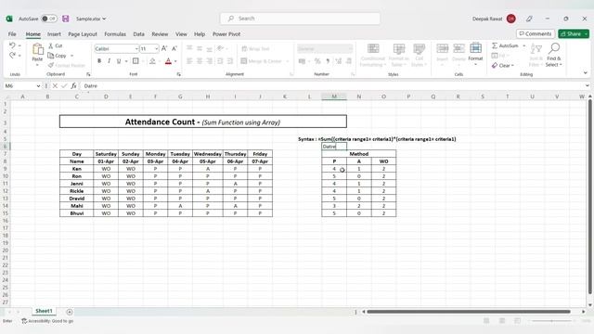Confirm entry with the checkmark icon
The image size is (594, 334).
[64, 86]
